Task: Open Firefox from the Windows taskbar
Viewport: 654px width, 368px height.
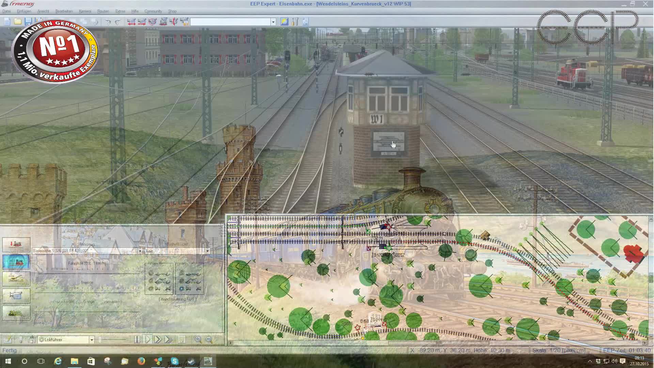Action: [x=141, y=361]
